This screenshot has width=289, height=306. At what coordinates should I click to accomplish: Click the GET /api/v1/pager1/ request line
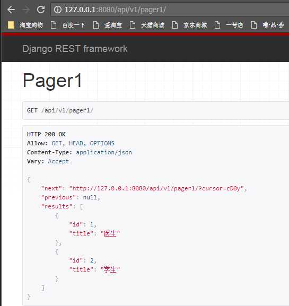[60, 110]
